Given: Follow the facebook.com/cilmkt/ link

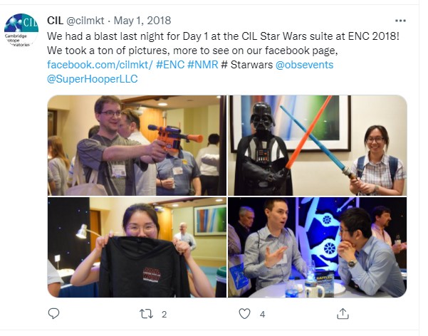Looking at the screenshot, I should 100,65.
